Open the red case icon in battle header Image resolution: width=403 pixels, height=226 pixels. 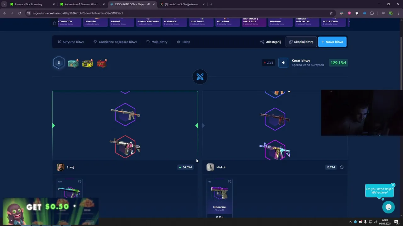(x=102, y=63)
